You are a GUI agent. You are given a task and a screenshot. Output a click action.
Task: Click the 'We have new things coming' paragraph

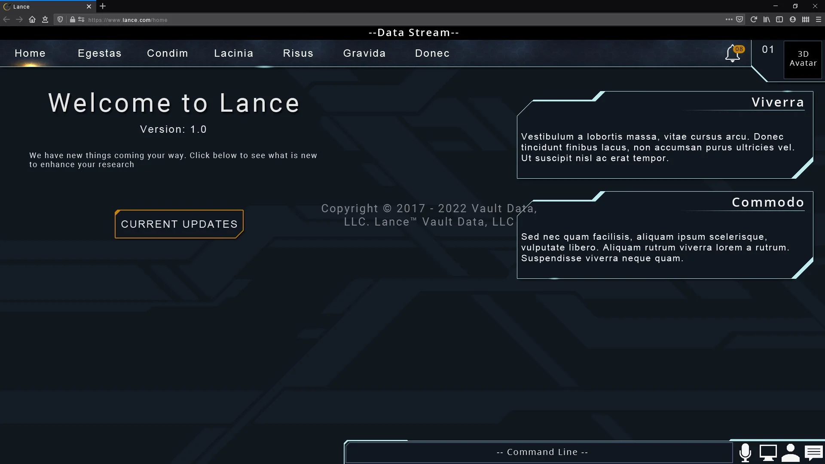[x=173, y=160]
